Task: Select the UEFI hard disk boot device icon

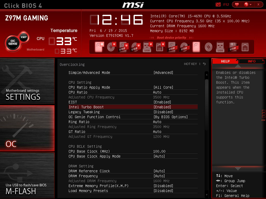Action: [99, 47]
